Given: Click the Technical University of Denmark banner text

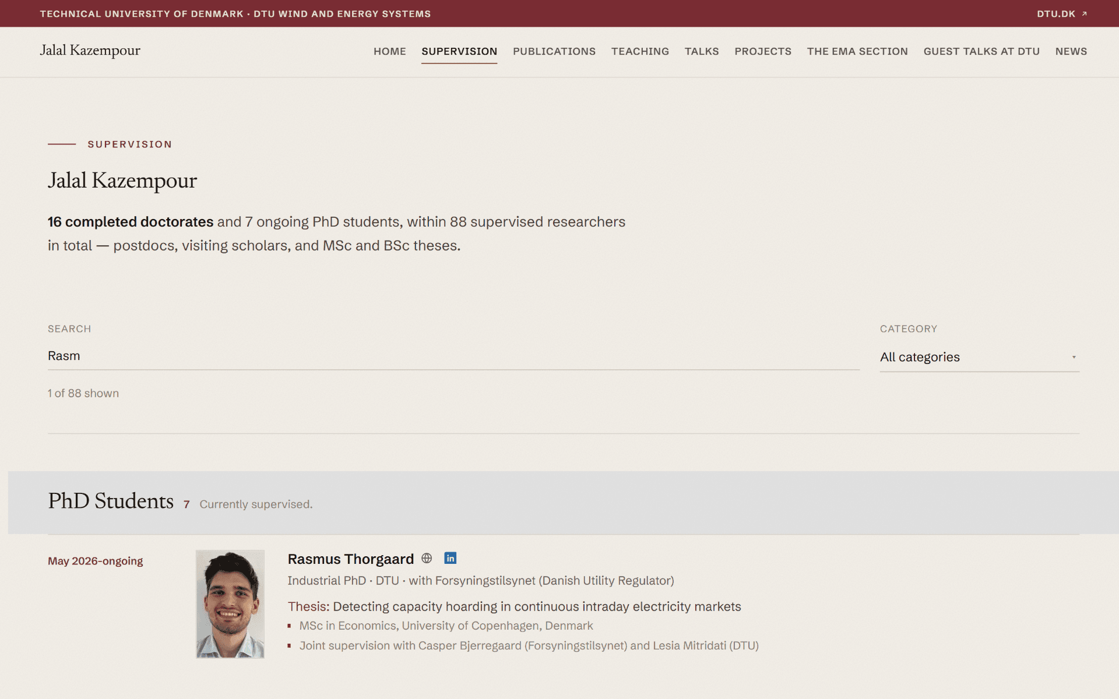Looking at the screenshot, I should tap(235, 14).
